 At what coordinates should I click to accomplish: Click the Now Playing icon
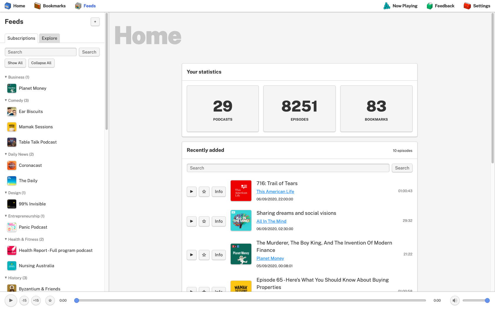387,6
